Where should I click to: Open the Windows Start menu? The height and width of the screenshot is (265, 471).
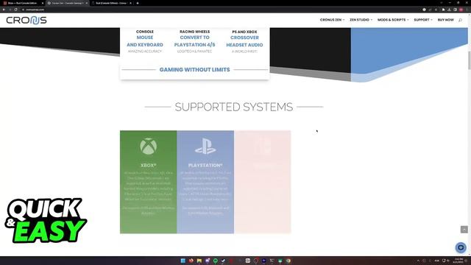183,261
